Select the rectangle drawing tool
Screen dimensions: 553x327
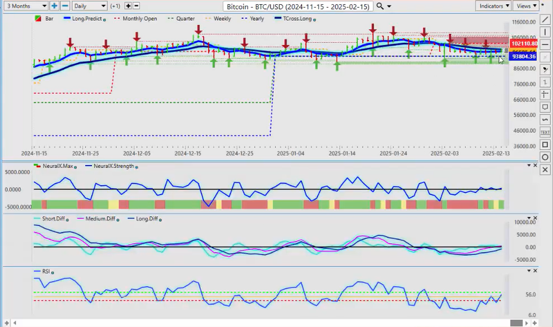click(545, 145)
